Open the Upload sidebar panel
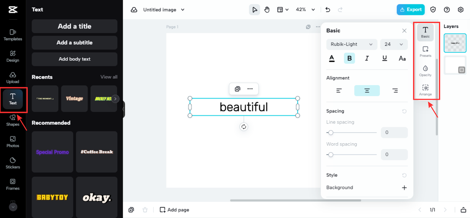This screenshot has width=470, height=218. coord(13,78)
